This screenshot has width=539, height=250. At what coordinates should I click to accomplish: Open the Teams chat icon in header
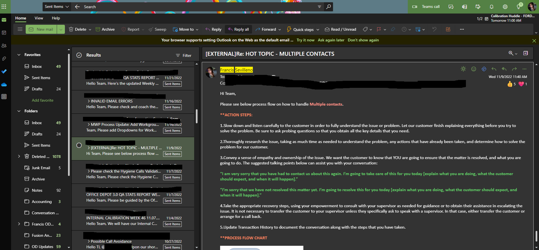(451, 6)
